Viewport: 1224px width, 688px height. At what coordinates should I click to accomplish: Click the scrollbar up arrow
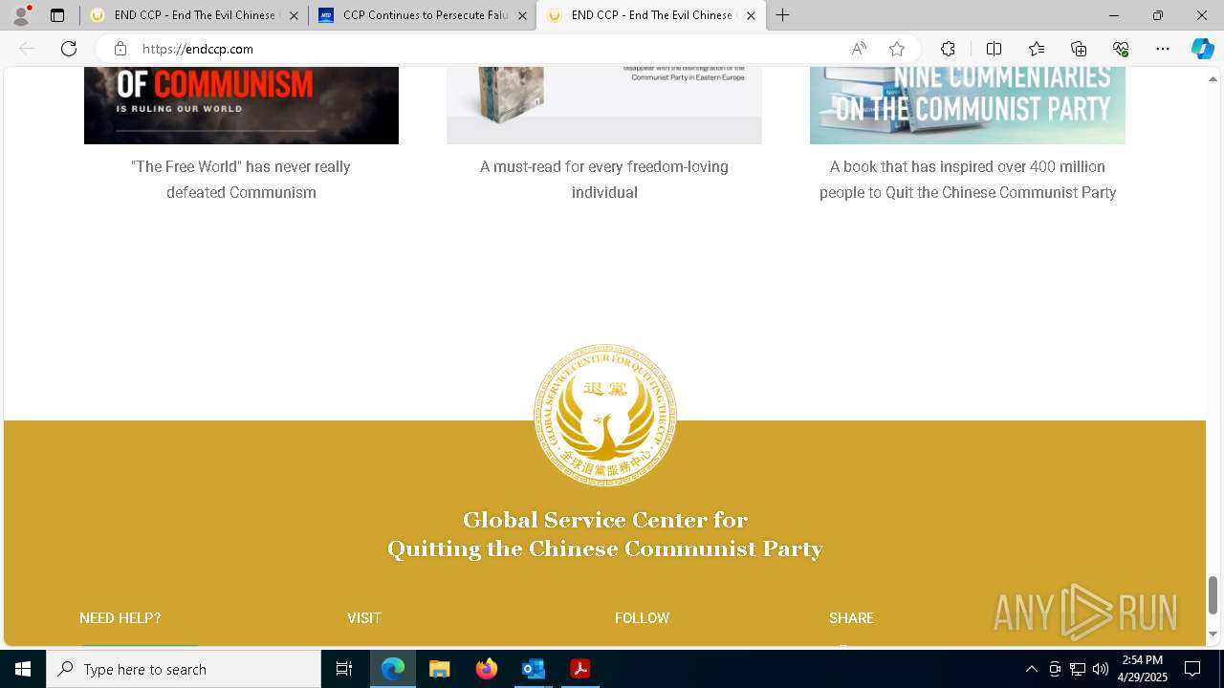tap(1213, 79)
